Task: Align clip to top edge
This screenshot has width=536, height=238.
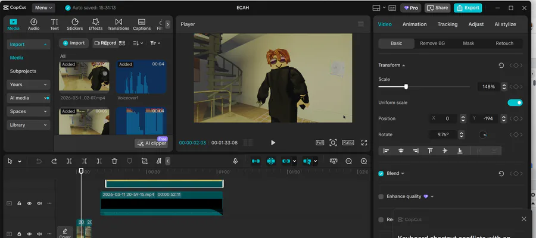Action: (x=431, y=151)
